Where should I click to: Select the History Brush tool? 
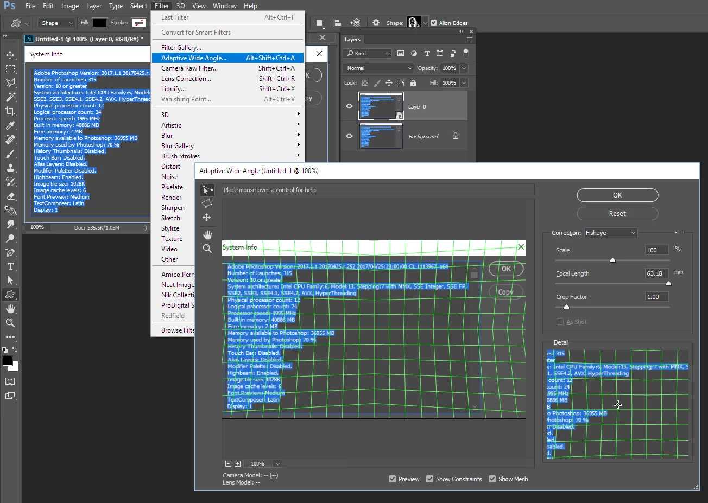pyautogui.click(x=10, y=182)
